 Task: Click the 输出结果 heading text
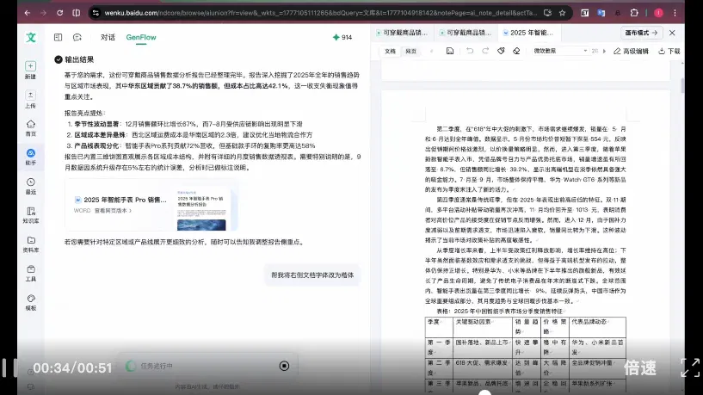[x=79, y=59]
